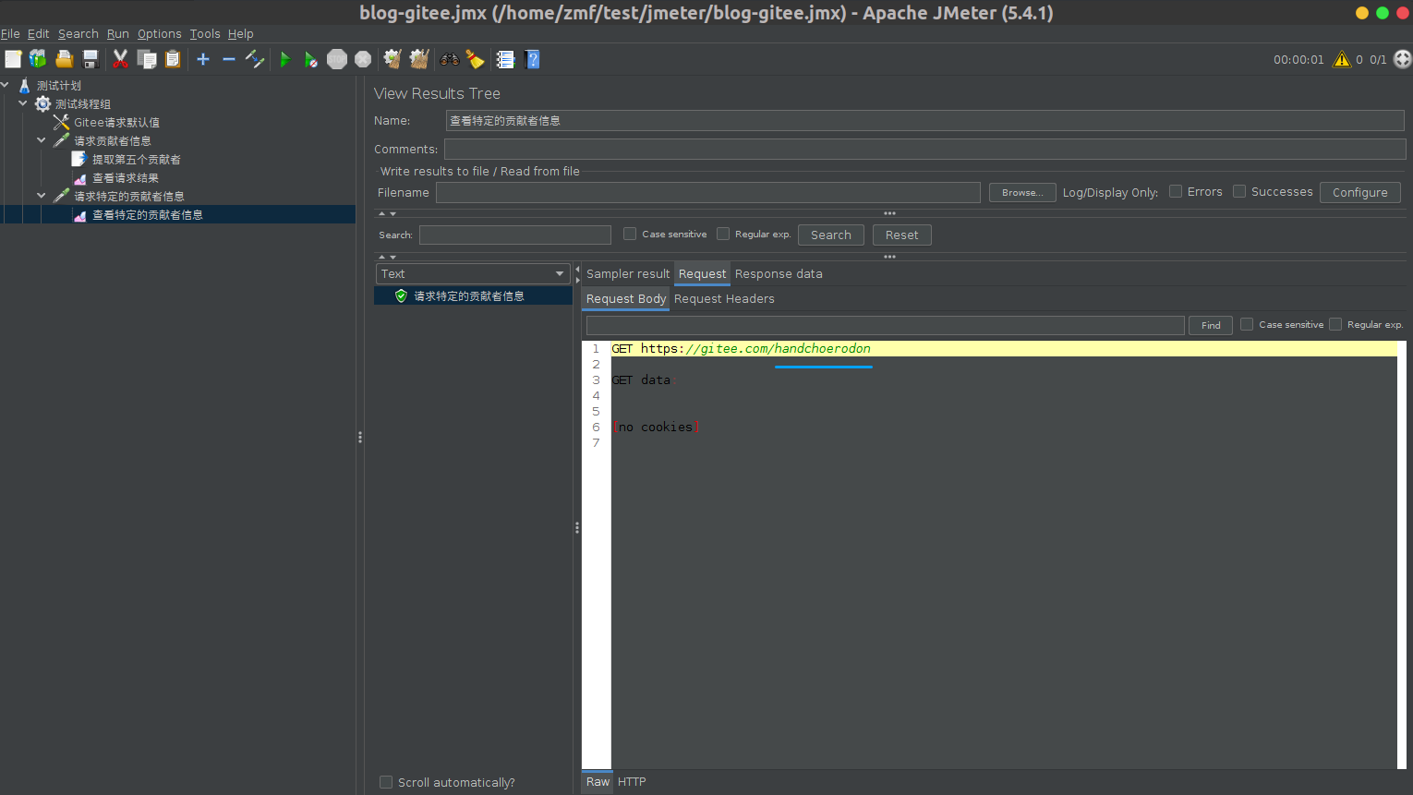Click the Clear All double broom icon

[x=419, y=59]
